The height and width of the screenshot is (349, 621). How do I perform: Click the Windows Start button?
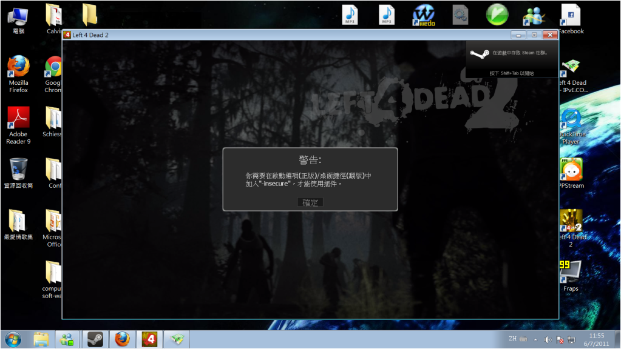[x=13, y=339]
